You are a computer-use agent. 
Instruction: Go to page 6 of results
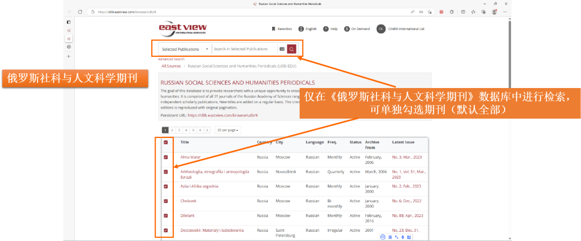coord(200,130)
